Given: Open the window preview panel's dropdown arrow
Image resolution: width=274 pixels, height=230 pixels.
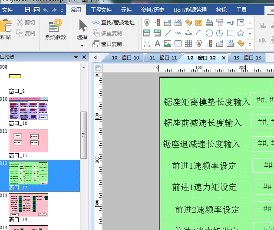Looking at the screenshot, I should [84, 57].
